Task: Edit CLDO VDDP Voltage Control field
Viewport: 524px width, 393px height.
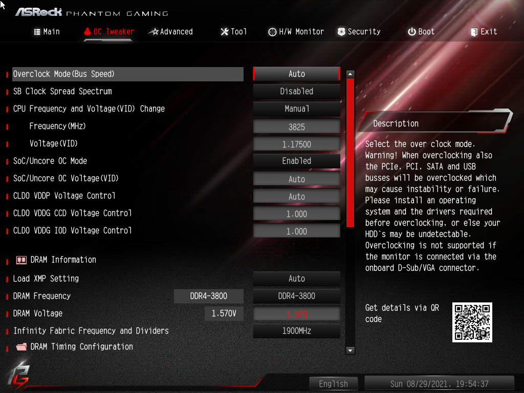Action: [297, 196]
